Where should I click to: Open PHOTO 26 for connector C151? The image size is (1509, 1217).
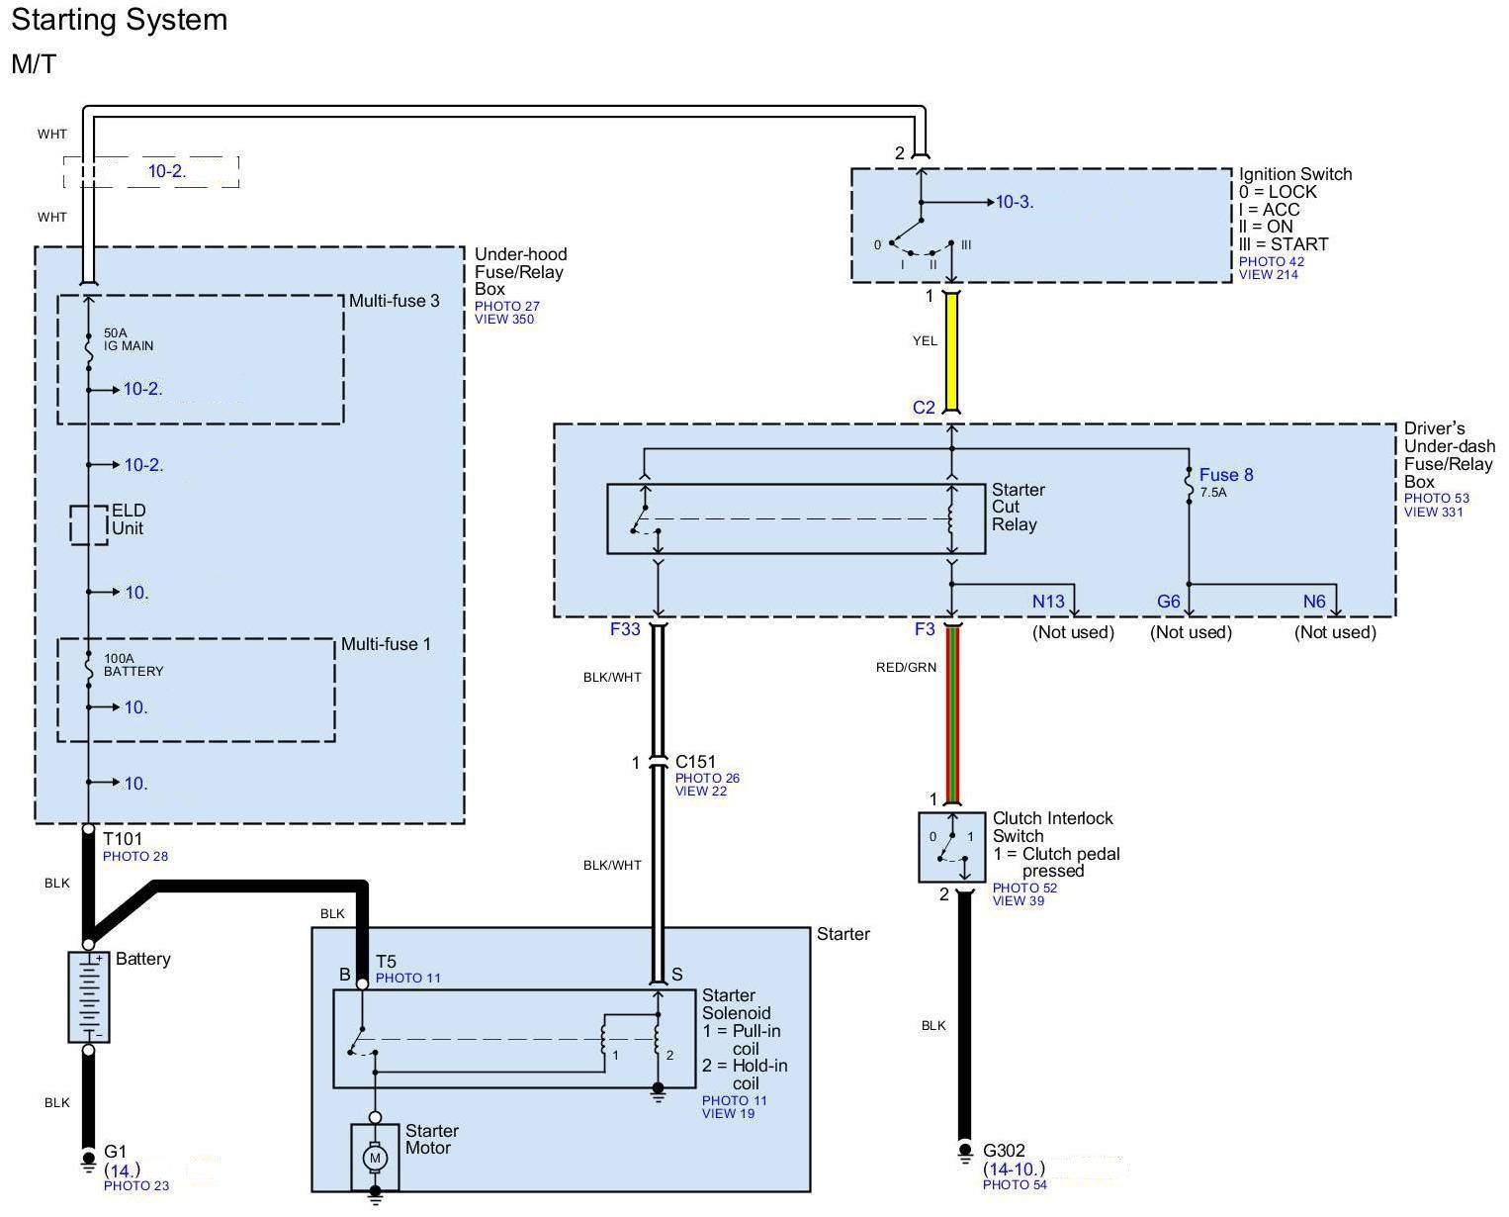(707, 779)
